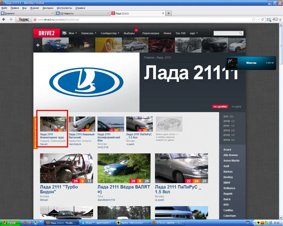Open user profile Vanchelyck
The height and width of the screenshot is (226, 283).
coord(75,144)
